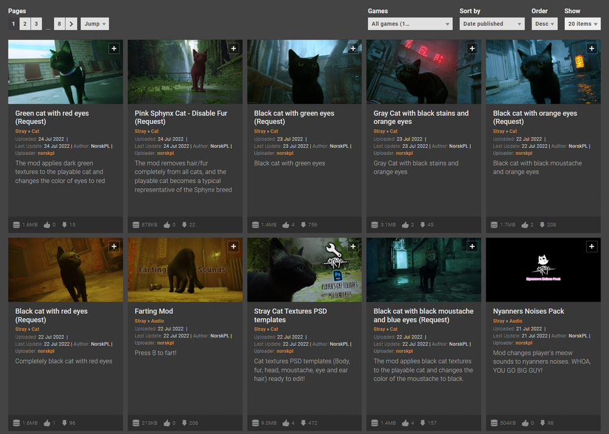The height and width of the screenshot is (434, 609).
Task: Click plus icon on Farting Mod thumbnail
Action: click(233, 247)
